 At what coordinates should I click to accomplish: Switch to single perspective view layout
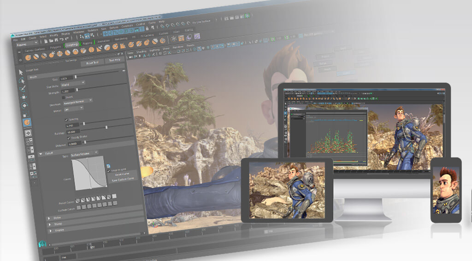pos(28,132)
